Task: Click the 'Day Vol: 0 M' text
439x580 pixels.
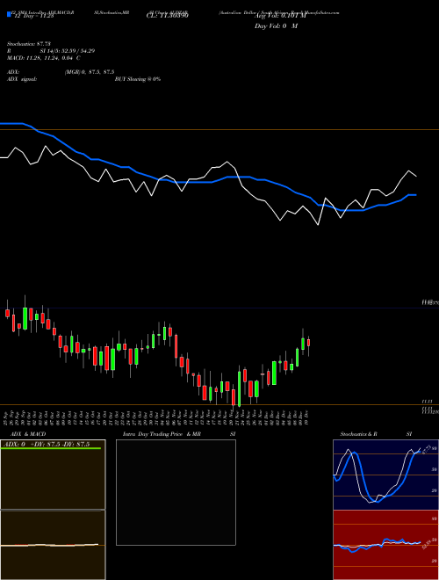Action: [276, 26]
